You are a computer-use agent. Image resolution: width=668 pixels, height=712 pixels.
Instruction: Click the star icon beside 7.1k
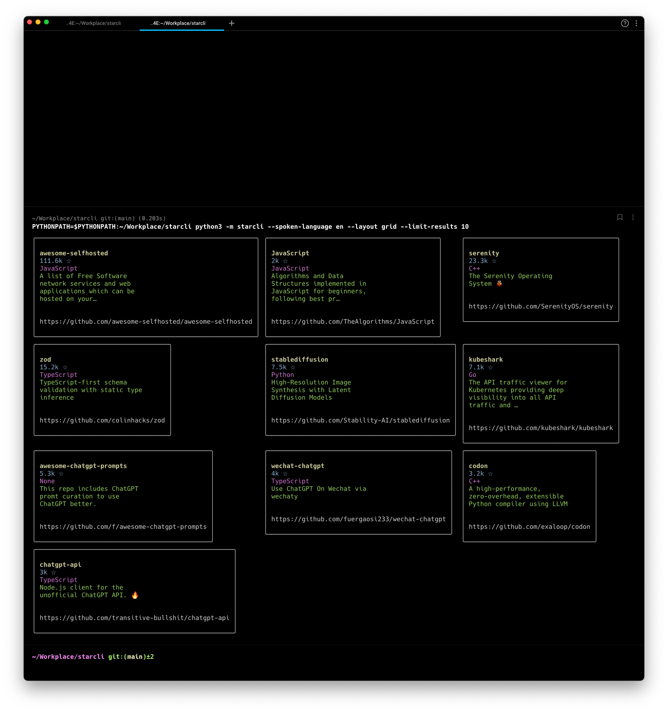click(x=490, y=368)
